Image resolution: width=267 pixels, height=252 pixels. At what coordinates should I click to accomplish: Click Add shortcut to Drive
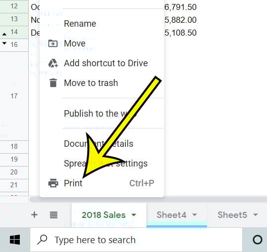pos(102,63)
